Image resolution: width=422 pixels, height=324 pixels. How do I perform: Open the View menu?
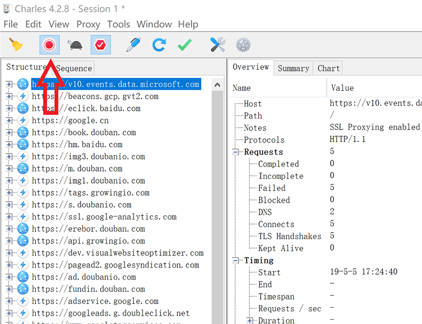(x=59, y=24)
